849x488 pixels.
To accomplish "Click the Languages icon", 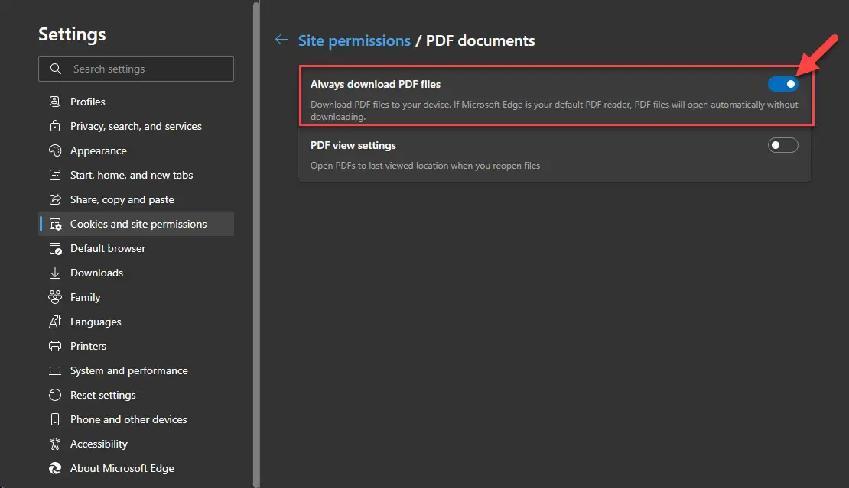I will (54, 322).
